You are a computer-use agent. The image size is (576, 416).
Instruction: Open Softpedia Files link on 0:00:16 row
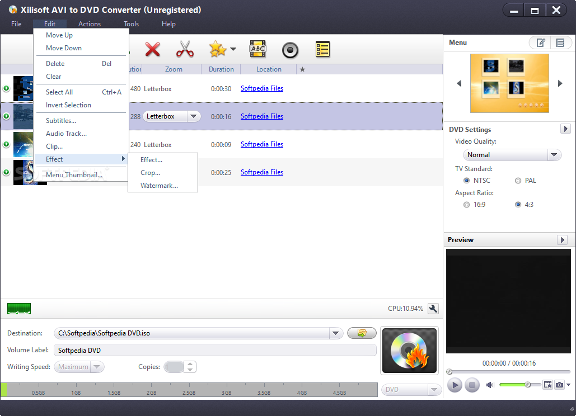click(x=262, y=116)
